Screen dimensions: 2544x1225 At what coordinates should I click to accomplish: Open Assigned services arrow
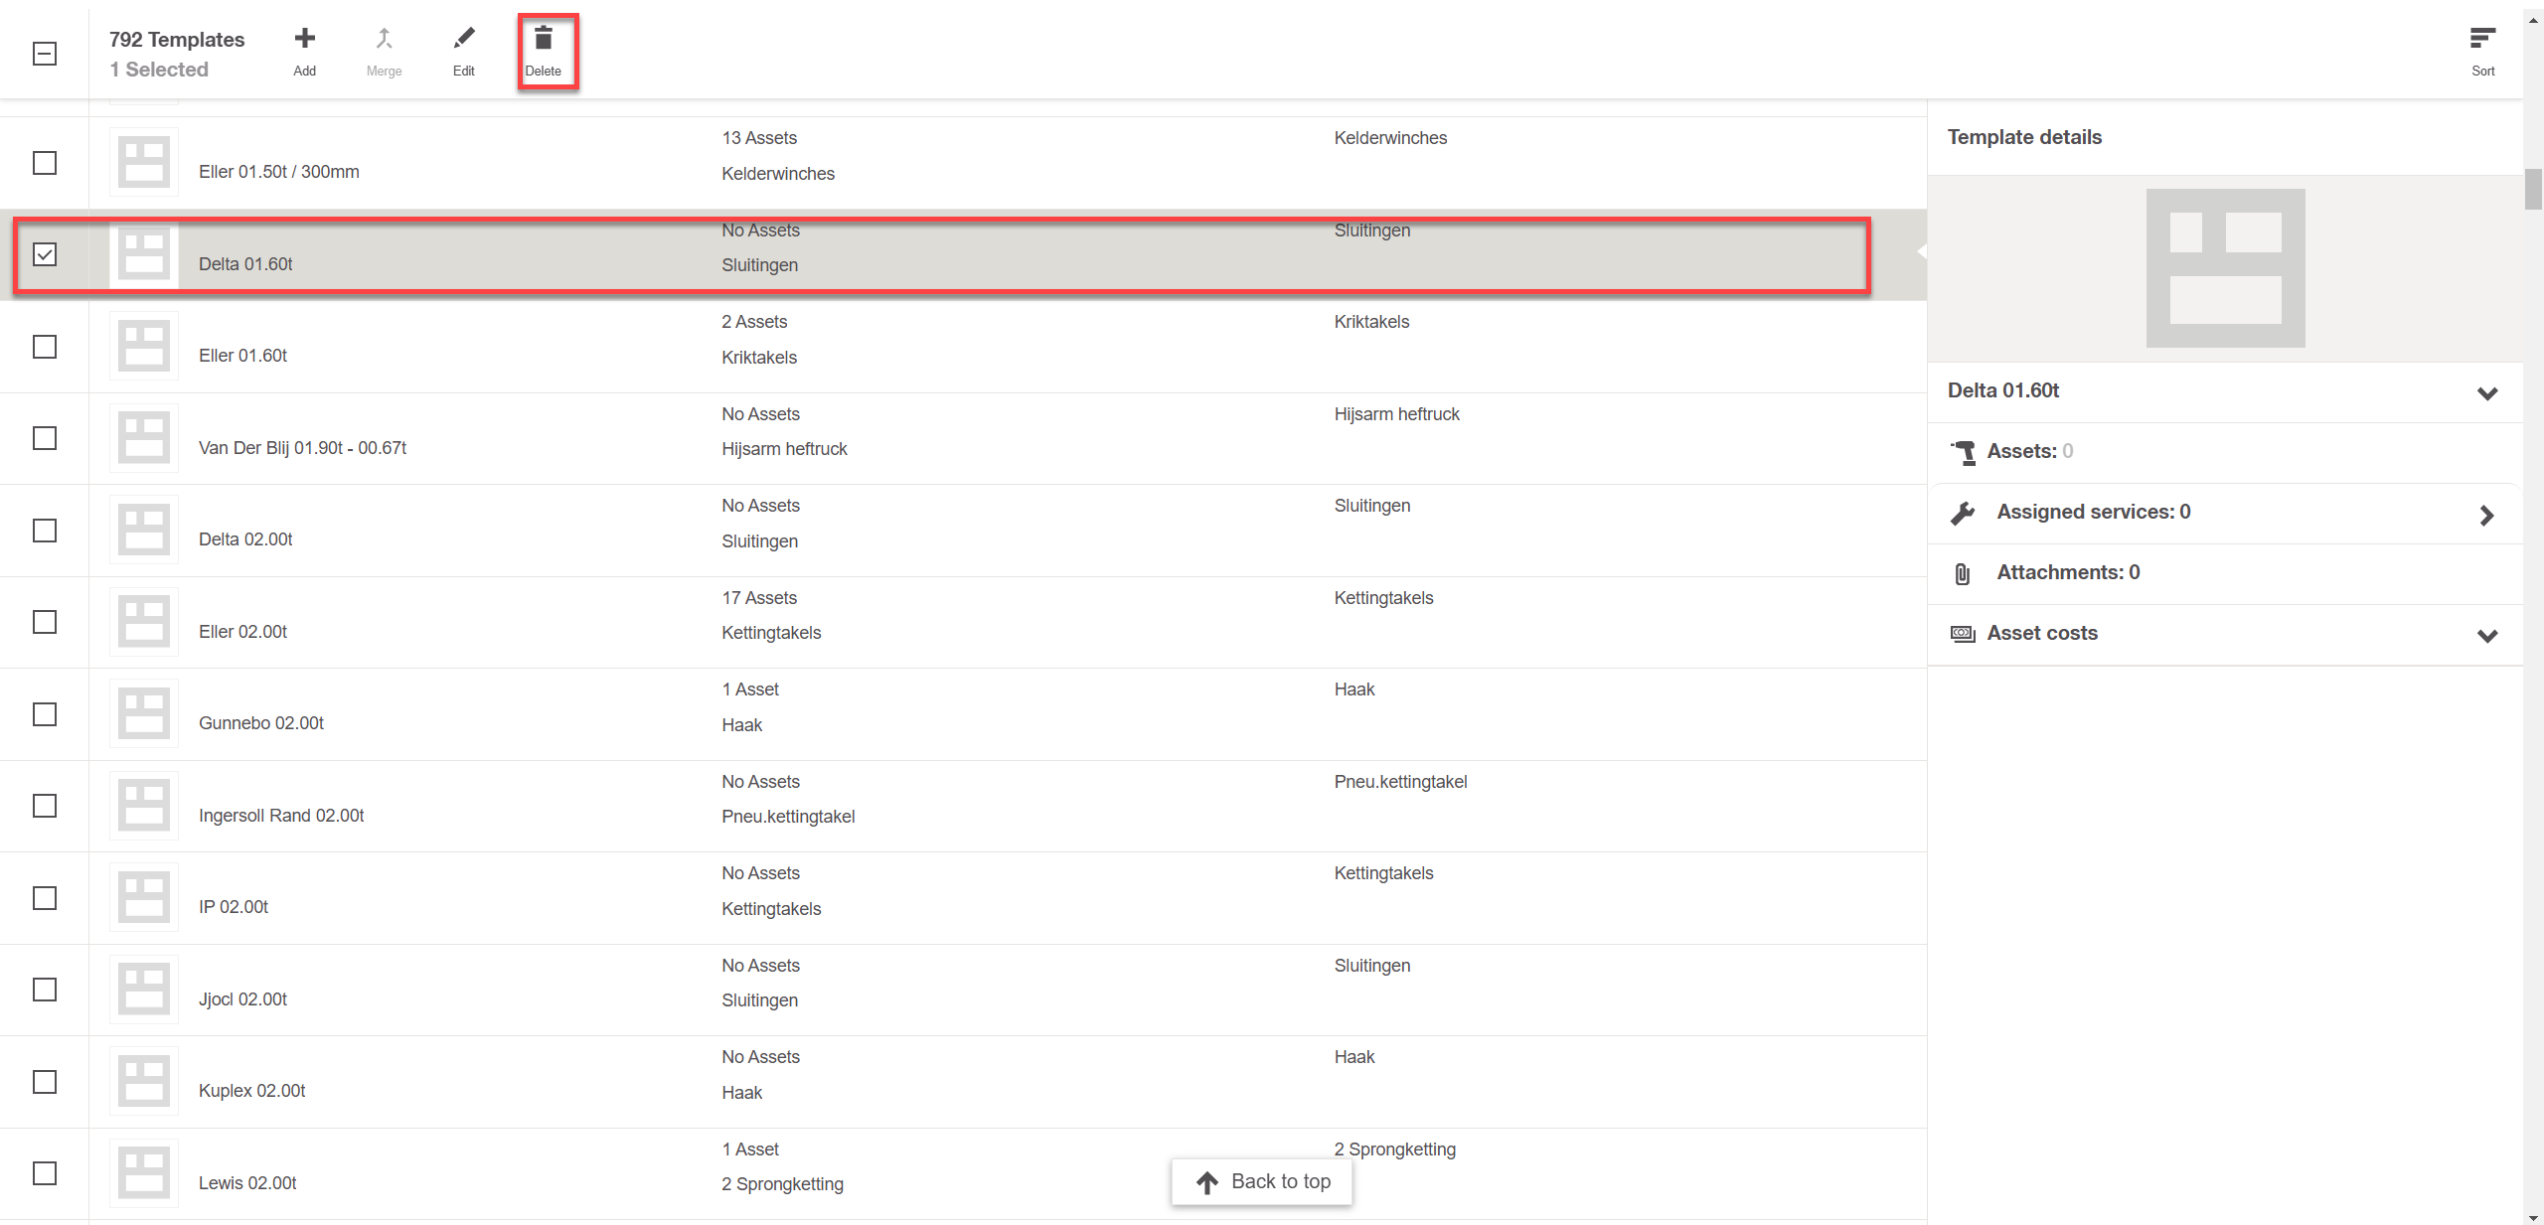tap(2487, 515)
